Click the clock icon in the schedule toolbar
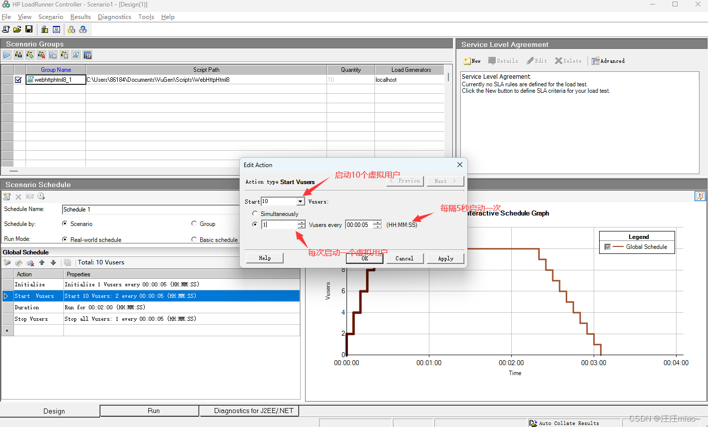Image resolution: width=708 pixels, height=427 pixels. pos(41,197)
